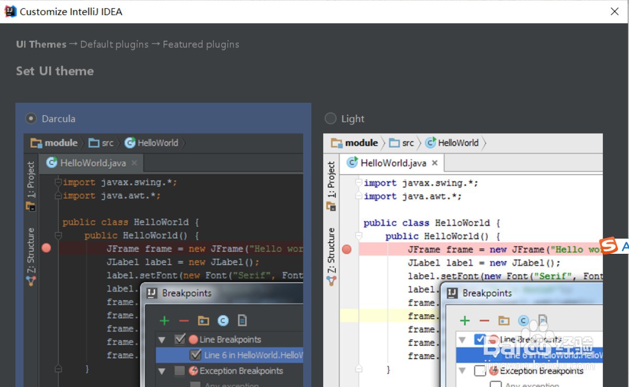Click red breakpoint marker in Darcula gutter

pyautogui.click(x=47, y=248)
